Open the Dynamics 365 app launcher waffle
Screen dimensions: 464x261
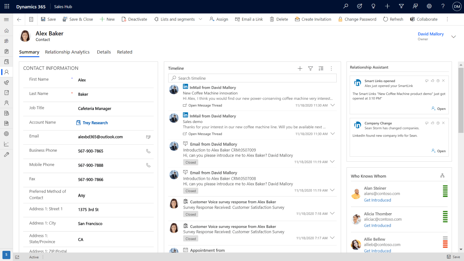pos(7,6)
